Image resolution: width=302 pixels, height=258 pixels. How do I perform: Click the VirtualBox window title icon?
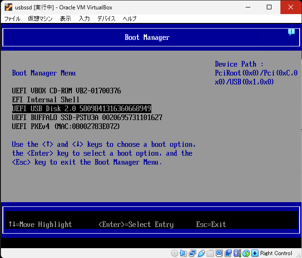coord(8,8)
